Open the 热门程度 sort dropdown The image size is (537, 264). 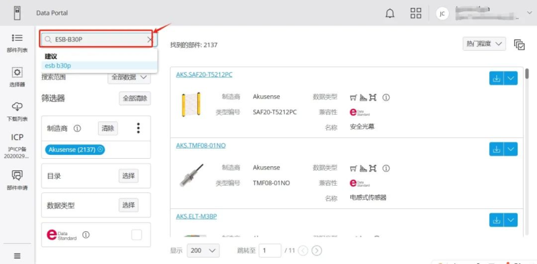(484, 44)
